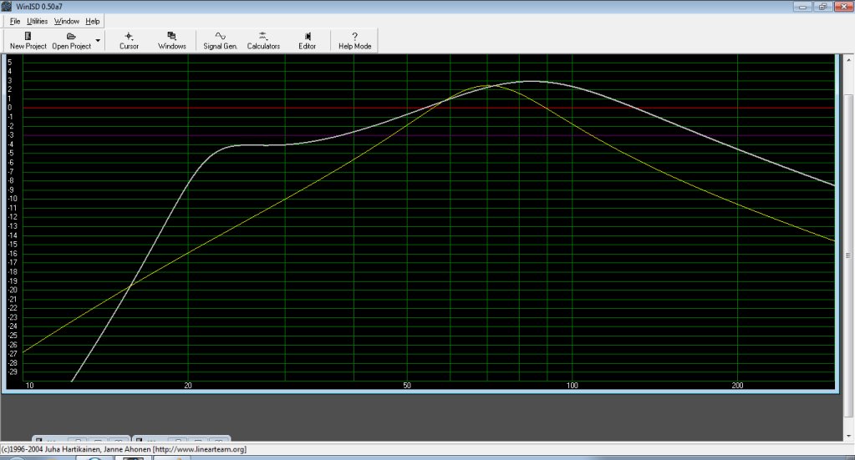The width and height of the screenshot is (855, 460).
Task: Click the 50 frequency axis label
Action: coord(407,386)
